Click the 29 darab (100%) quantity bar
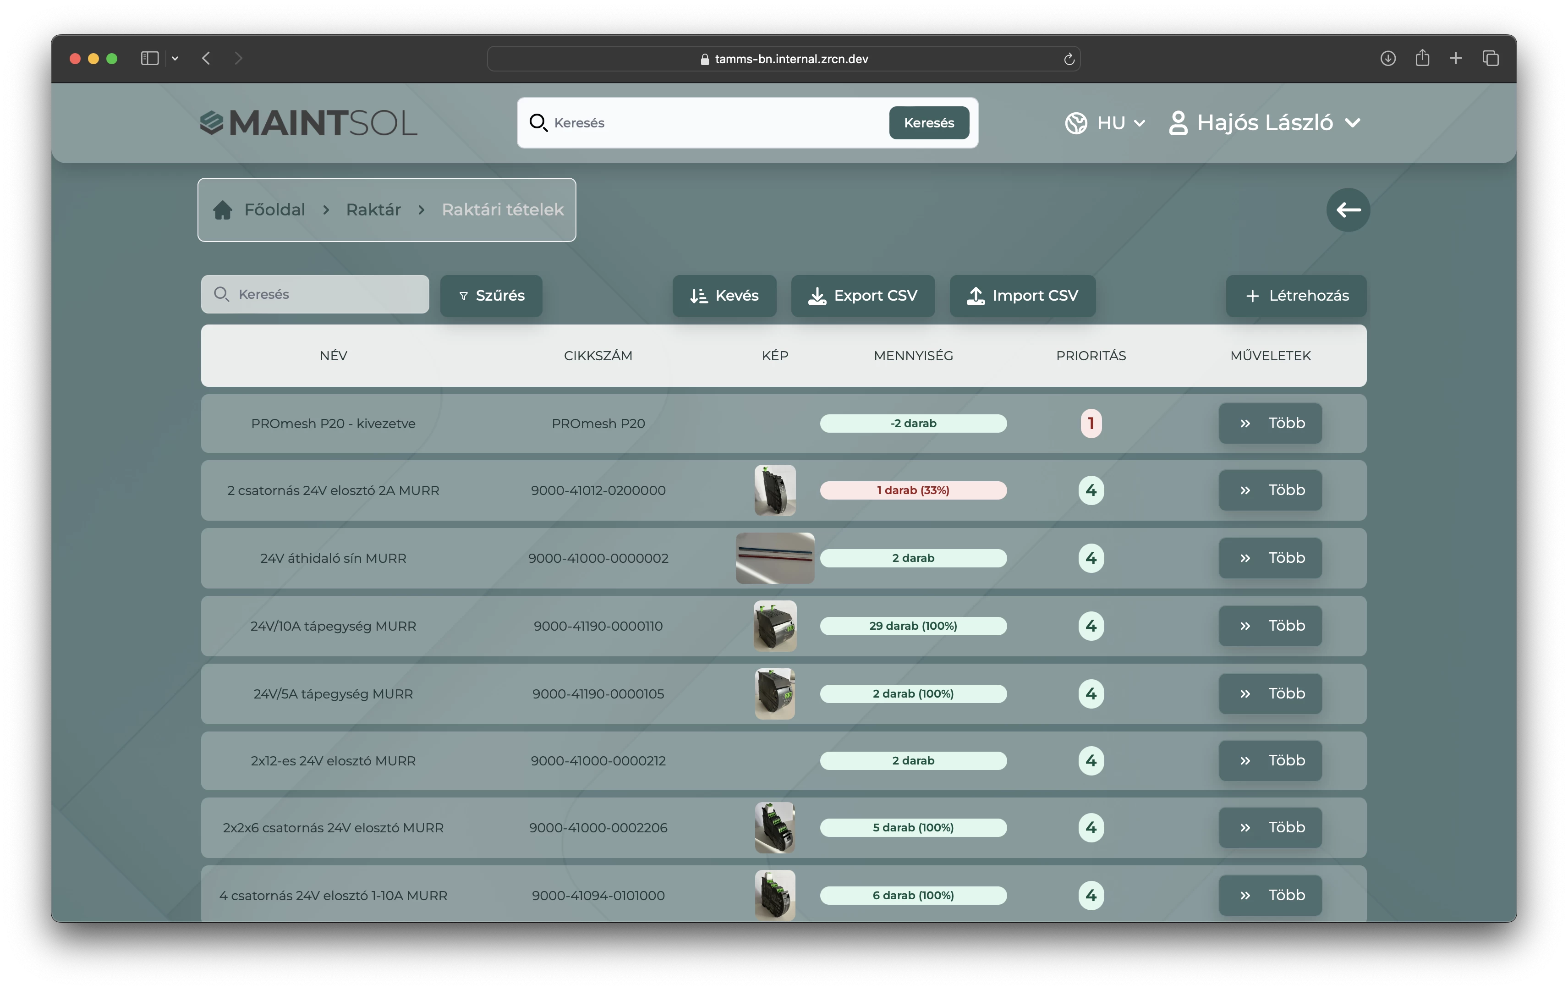The image size is (1568, 990). click(x=913, y=626)
